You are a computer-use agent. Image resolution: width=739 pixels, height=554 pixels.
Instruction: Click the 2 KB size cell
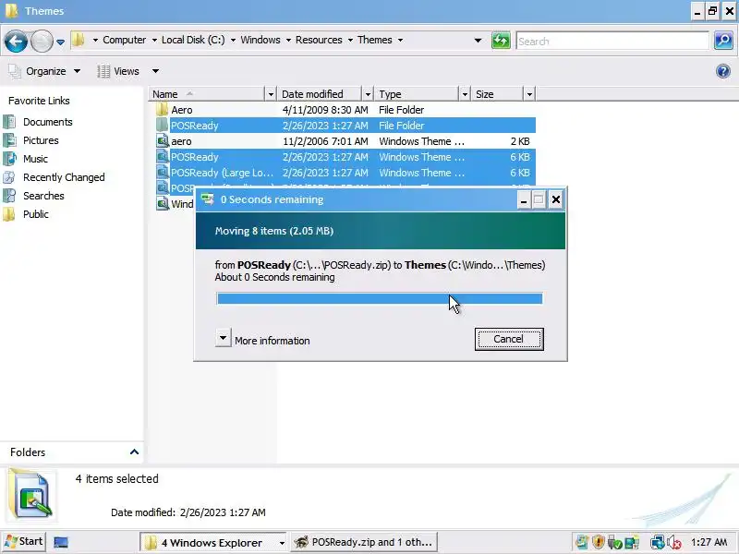(520, 141)
